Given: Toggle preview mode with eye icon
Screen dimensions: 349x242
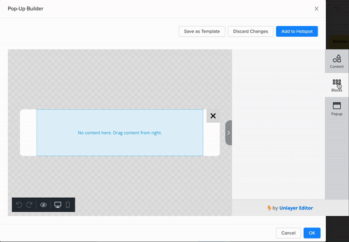Looking at the screenshot, I should tap(44, 205).
